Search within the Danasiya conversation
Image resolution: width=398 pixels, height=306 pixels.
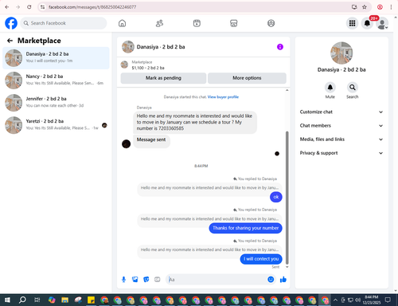coord(353,88)
